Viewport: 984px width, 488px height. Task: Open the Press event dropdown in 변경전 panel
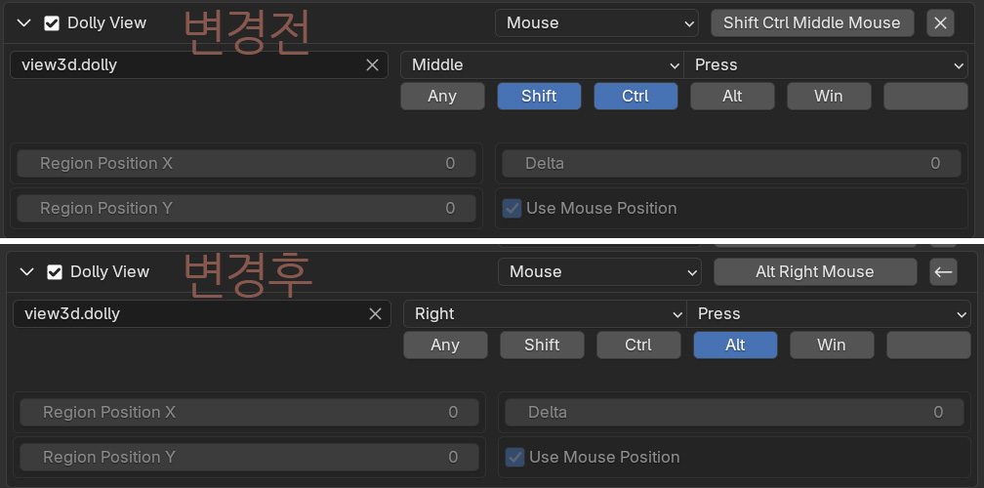[826, 65]
